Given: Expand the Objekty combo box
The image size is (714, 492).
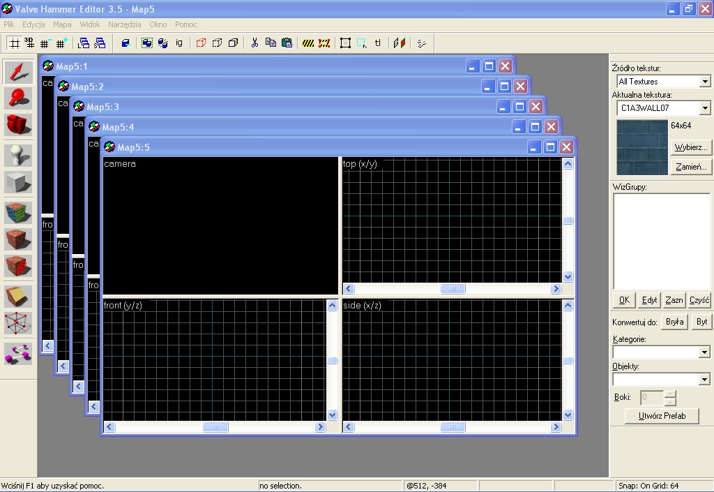Looking at the screenshot, I should [704, 380].
